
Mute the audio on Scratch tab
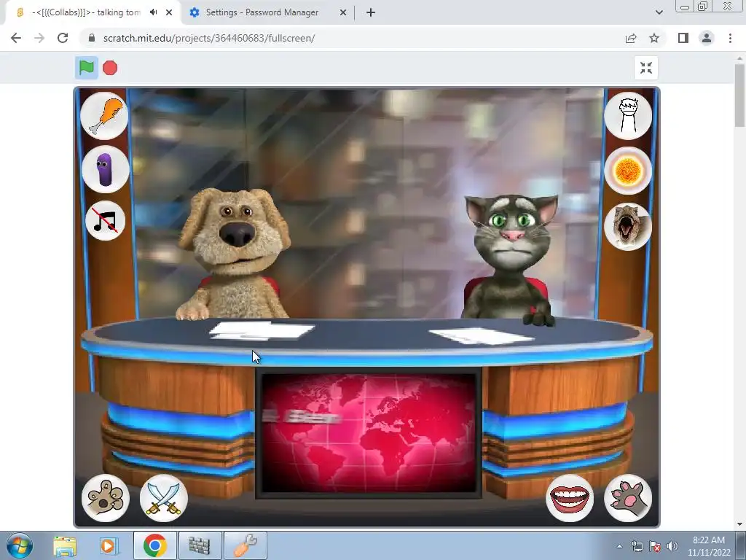(x=153, y=12)
